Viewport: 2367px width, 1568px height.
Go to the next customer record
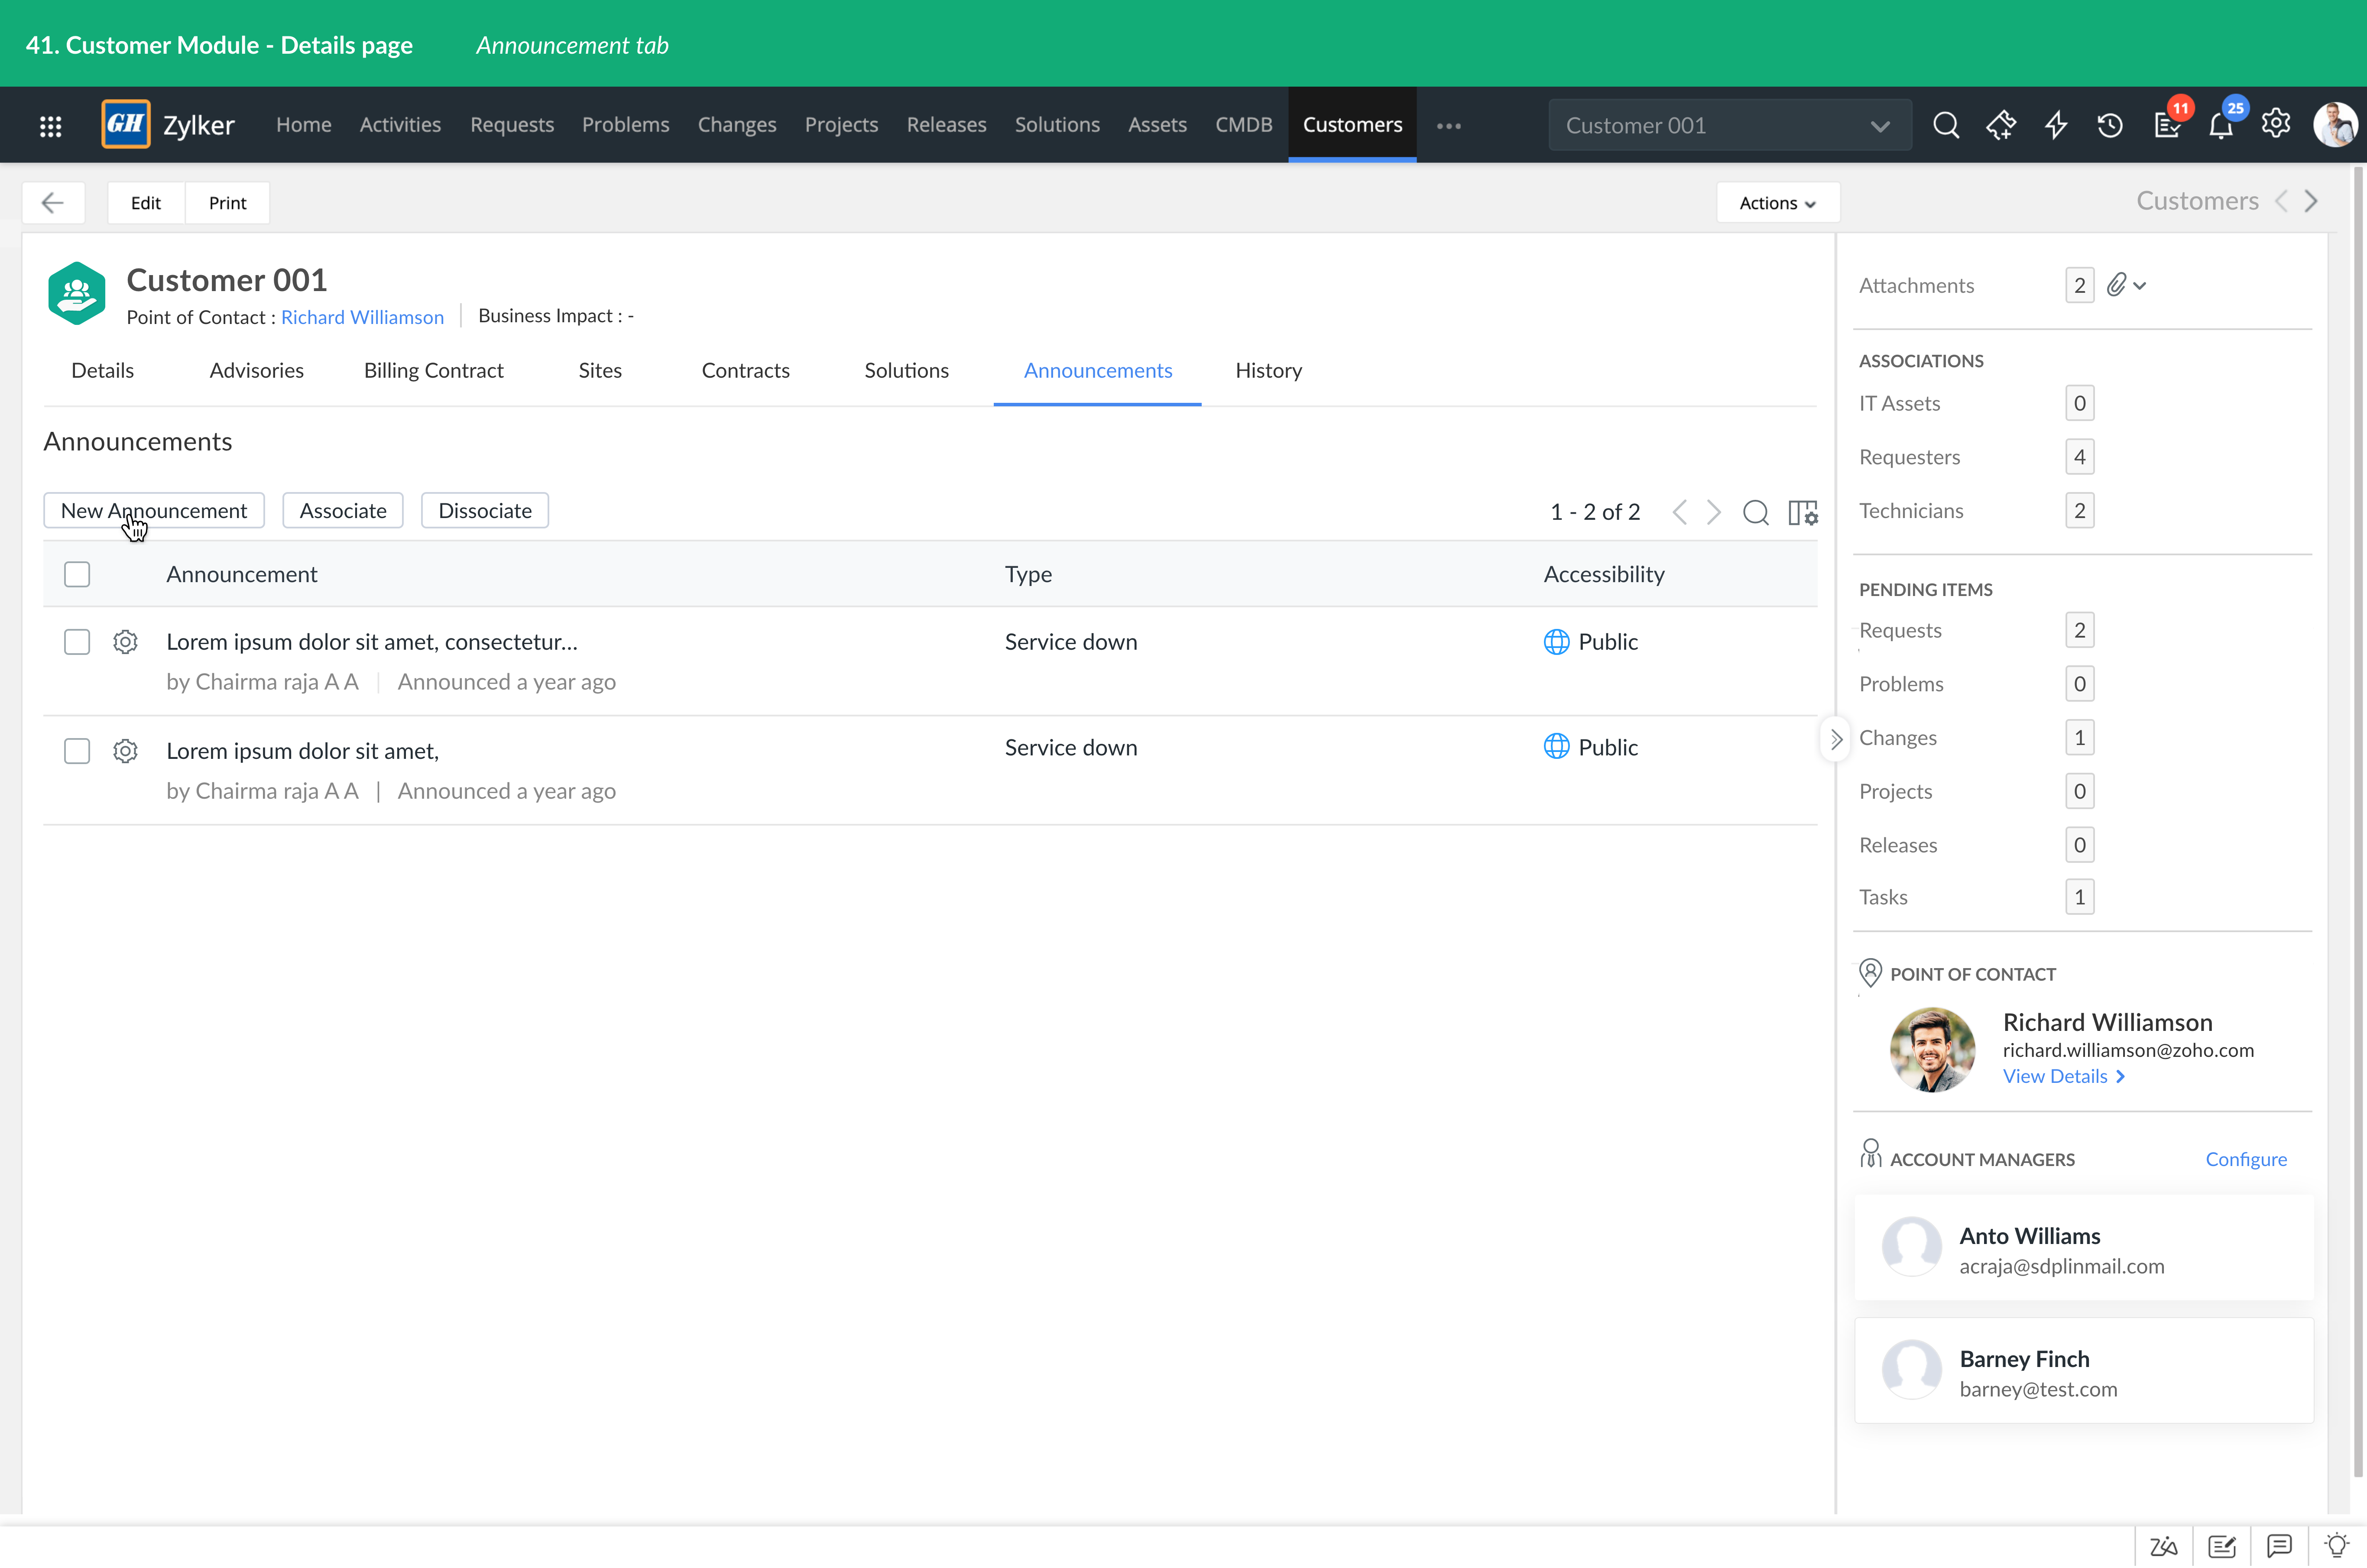pos(2311,201)
